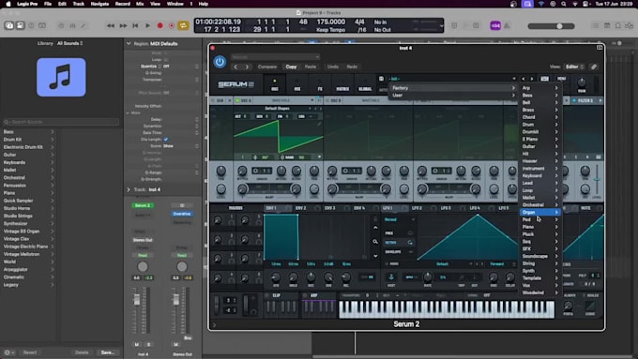Mute the Inst 4 channel strip
The width and height of the screenshot is (638, 359).
click(x=136, y=344)
